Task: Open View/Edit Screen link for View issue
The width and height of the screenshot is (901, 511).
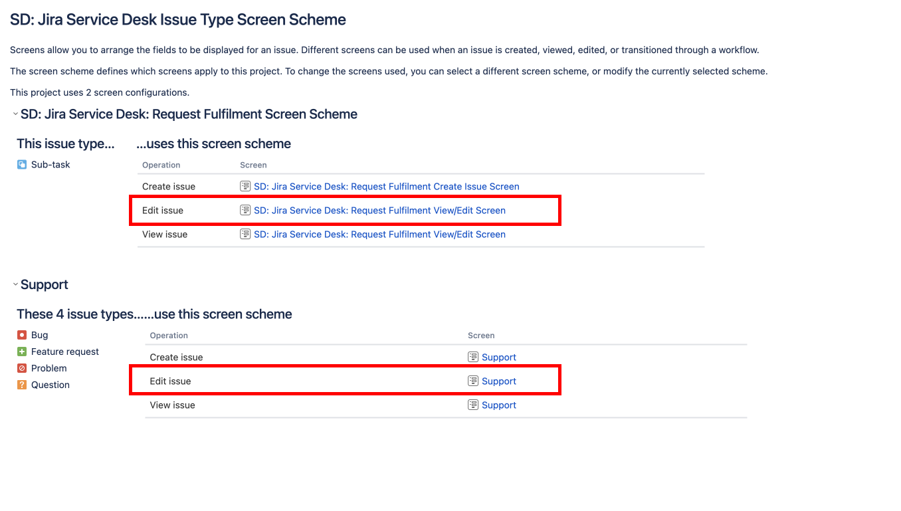Action: pos(379,235)
